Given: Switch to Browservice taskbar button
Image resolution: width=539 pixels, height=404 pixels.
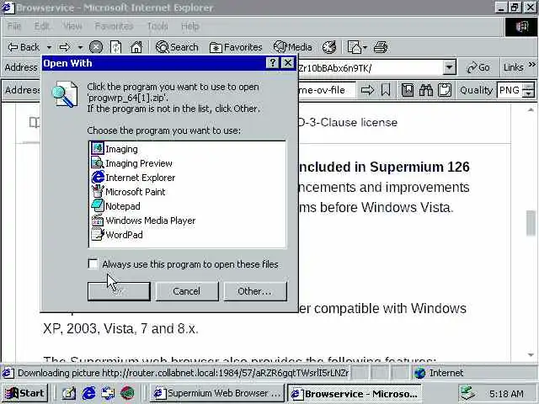Looking at the screenshot, I should click(354, 393).
